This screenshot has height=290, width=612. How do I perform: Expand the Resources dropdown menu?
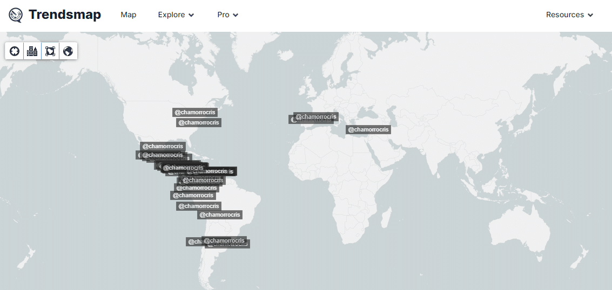point(569,15)
